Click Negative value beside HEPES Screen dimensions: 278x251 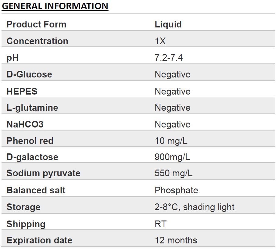(173, 92)
